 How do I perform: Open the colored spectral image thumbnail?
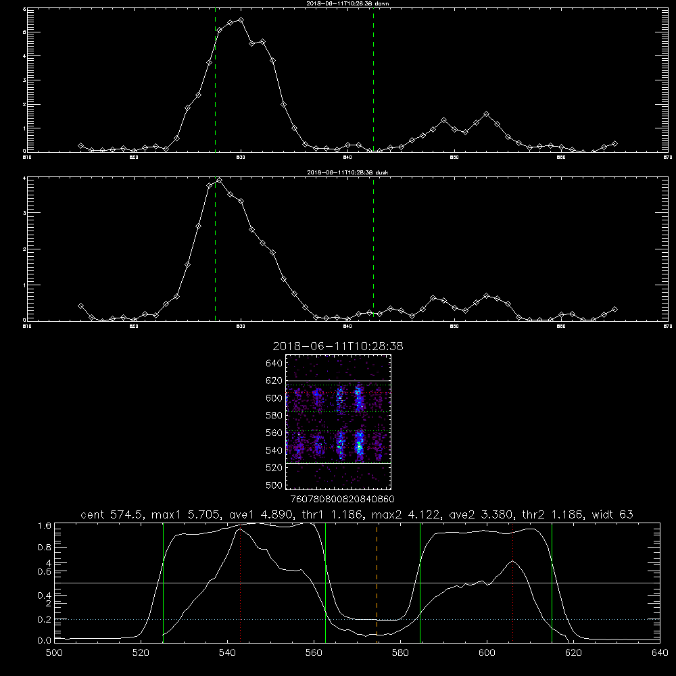(x=338, y=422)
